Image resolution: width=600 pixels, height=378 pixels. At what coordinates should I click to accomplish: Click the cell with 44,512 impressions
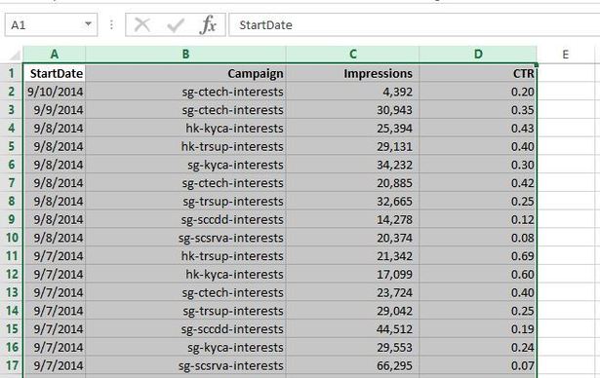353,329
